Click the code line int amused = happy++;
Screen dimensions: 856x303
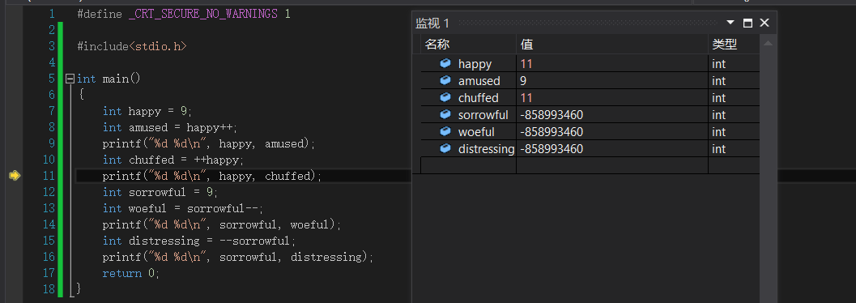tap(170, 127)
